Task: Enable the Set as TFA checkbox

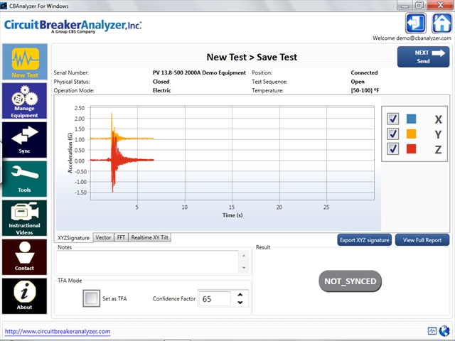Action: tap(92, 298)
